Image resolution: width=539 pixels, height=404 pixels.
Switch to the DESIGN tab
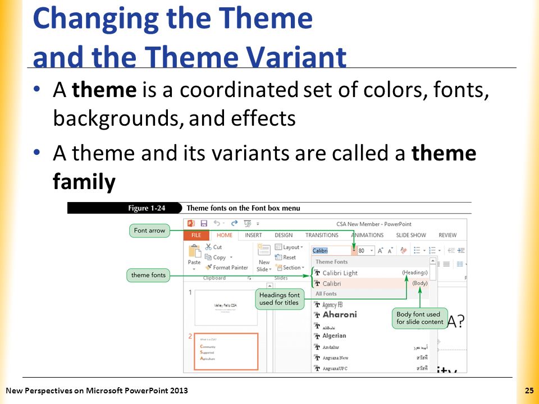click(284, 235)
